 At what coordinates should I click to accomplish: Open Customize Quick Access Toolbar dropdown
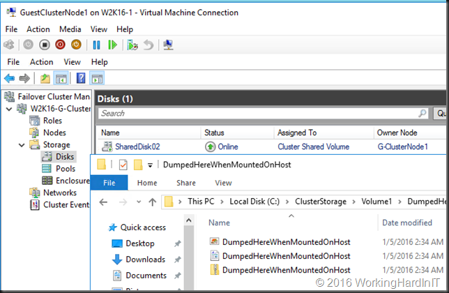tap(150, 165)
